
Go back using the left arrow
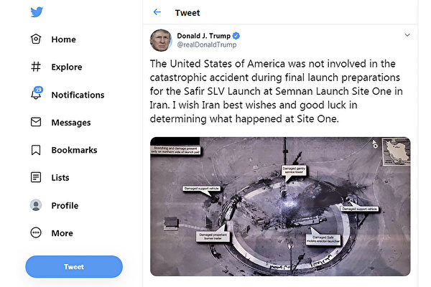[x=157, y=12]
